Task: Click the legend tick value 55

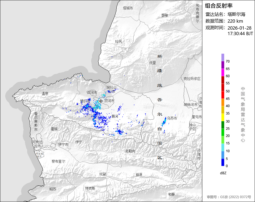Action: [228, 83]
